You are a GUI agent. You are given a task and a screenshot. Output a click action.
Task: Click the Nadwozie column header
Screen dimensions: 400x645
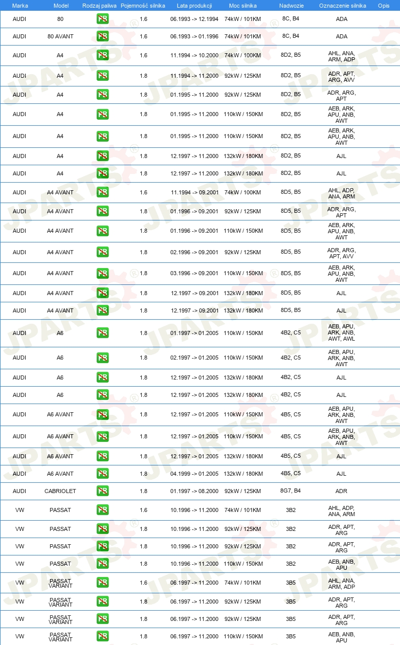(x=291, y=5)
